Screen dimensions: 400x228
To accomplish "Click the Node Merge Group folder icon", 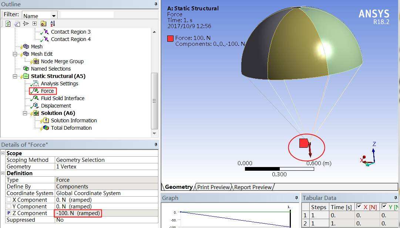I will click(36, 61).
